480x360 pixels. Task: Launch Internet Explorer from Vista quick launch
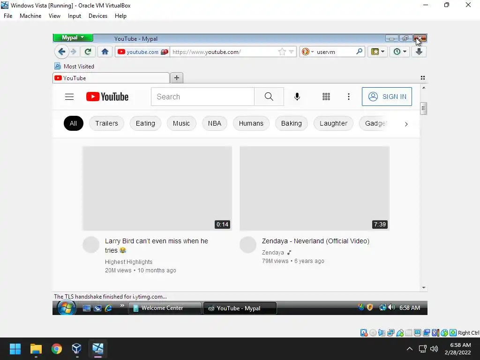(x=108, y=308)
